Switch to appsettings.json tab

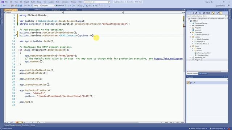pos(23,10)
